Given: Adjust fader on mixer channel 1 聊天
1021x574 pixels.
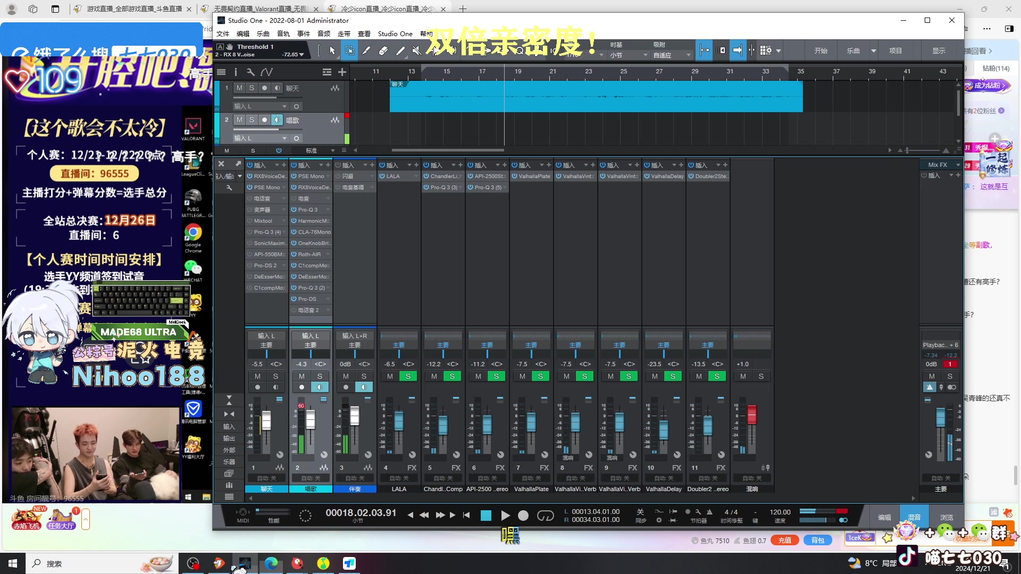Looking at the screenshot, I should tap(266, 420).
